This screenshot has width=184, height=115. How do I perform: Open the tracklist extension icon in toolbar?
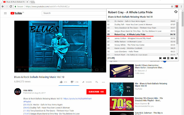point(177,6)
